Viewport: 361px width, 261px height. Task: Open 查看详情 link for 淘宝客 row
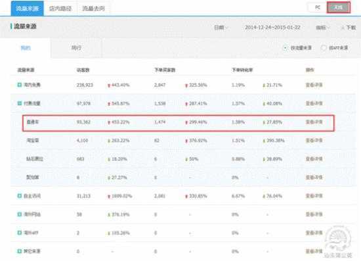(314, 141)
